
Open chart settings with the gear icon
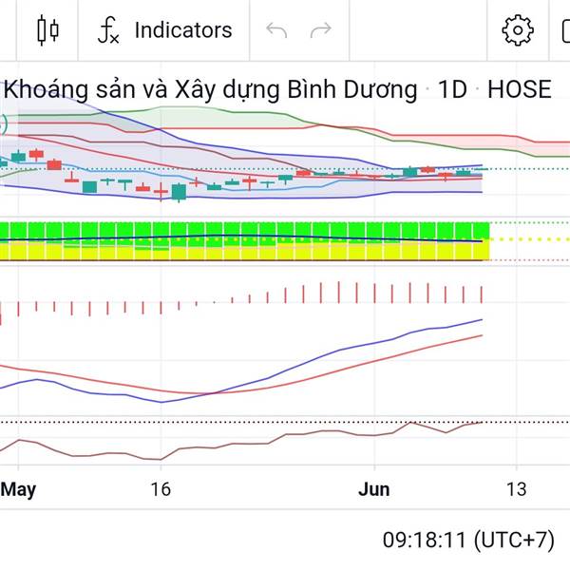click(518, 30)
